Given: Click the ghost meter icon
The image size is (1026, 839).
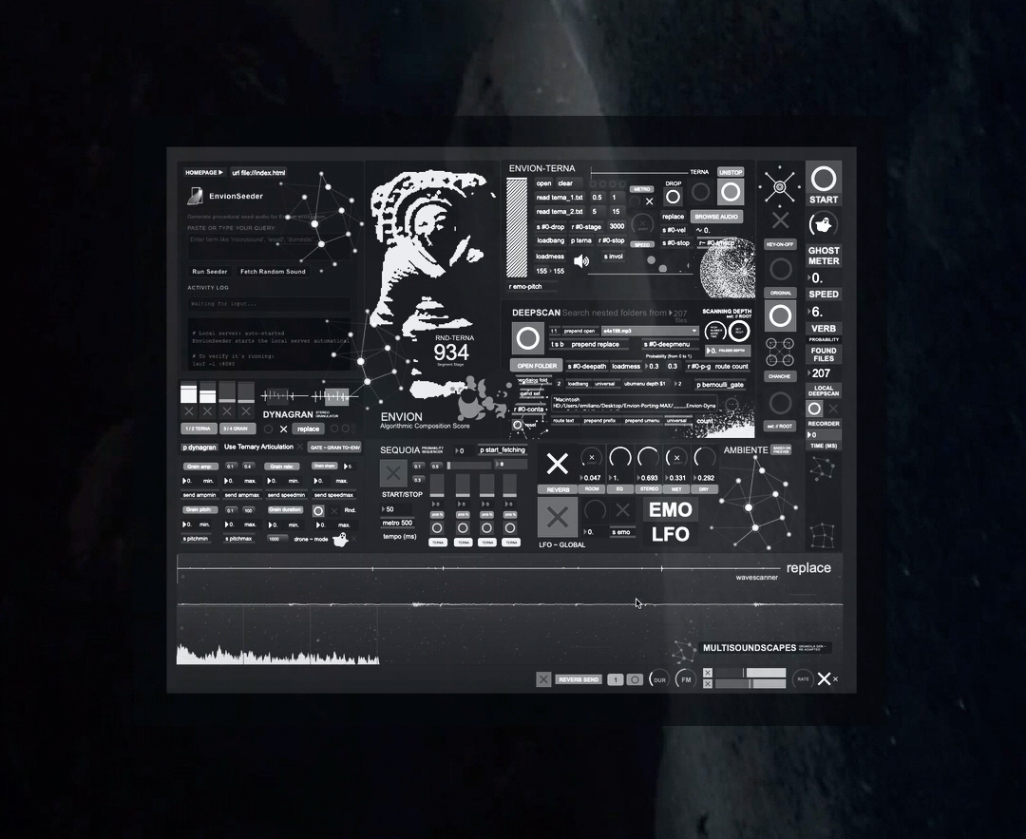Looking at the screenshot, I should (x=823, y=226).
